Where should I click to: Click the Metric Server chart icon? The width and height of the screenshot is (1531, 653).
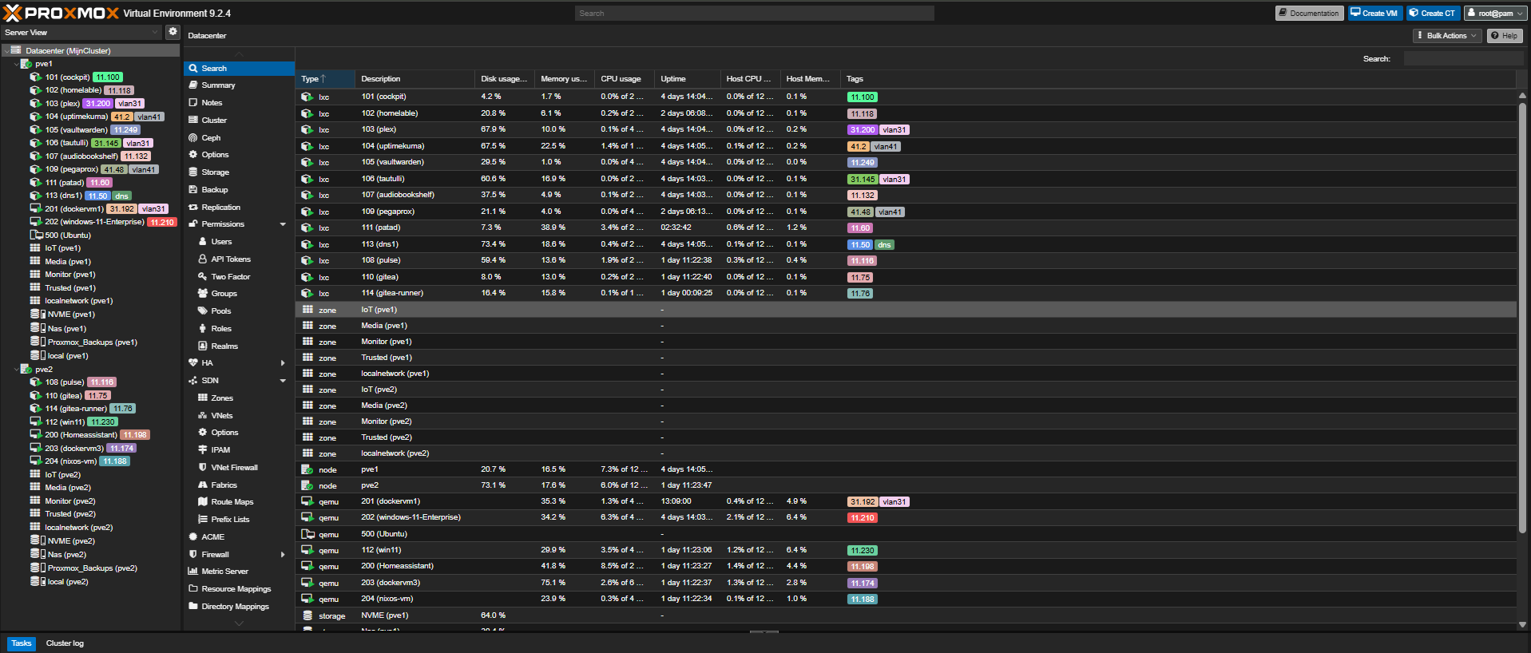point(193,572)
